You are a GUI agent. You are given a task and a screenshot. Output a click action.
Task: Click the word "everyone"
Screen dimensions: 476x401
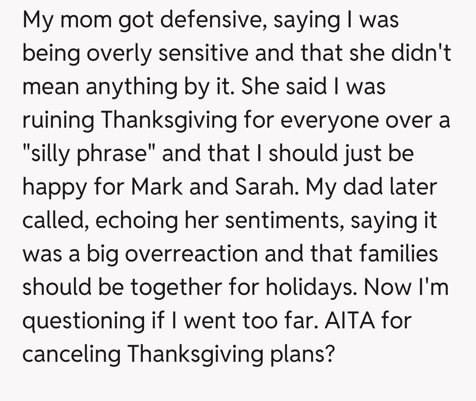[327, 121]
